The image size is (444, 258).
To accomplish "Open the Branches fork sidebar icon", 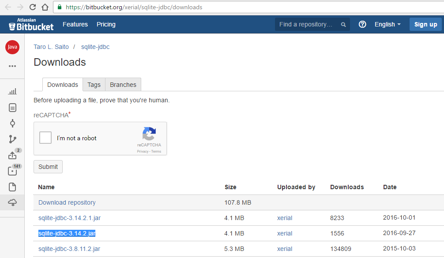I will pyautogui.click(x=12, y=139).
